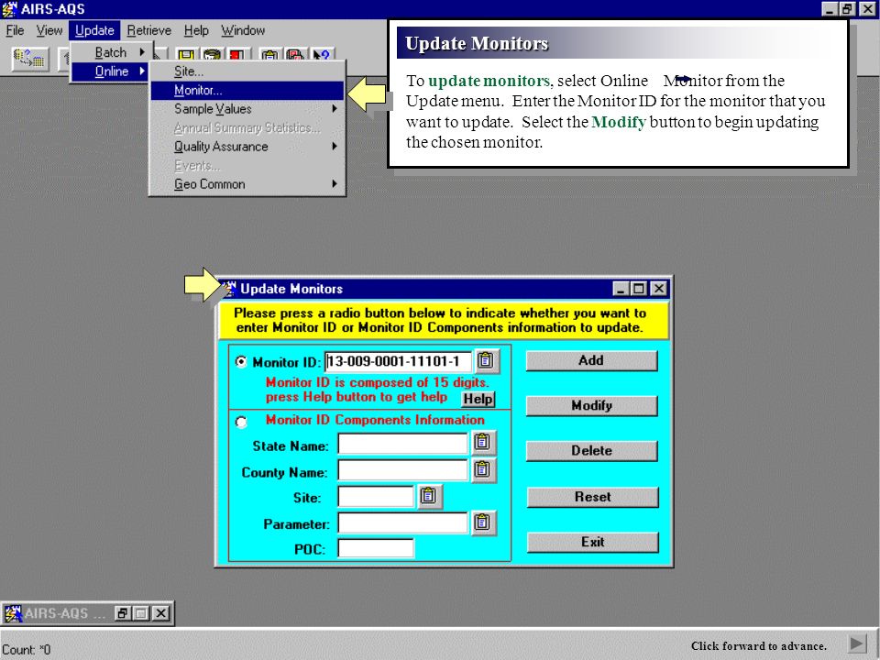Click the yellow floppy disk save icon
Viewport: 880px width, 660px height.
point(186,55)
